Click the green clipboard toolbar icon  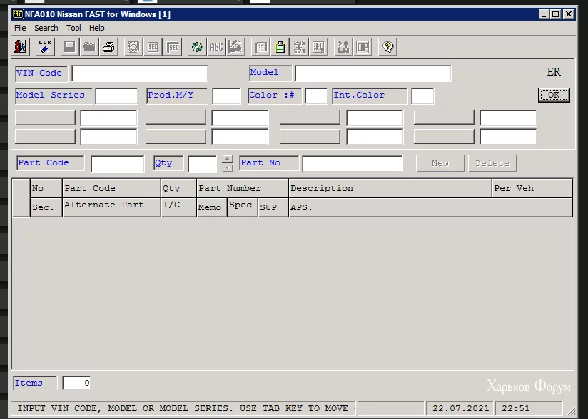tap(280, 47)
